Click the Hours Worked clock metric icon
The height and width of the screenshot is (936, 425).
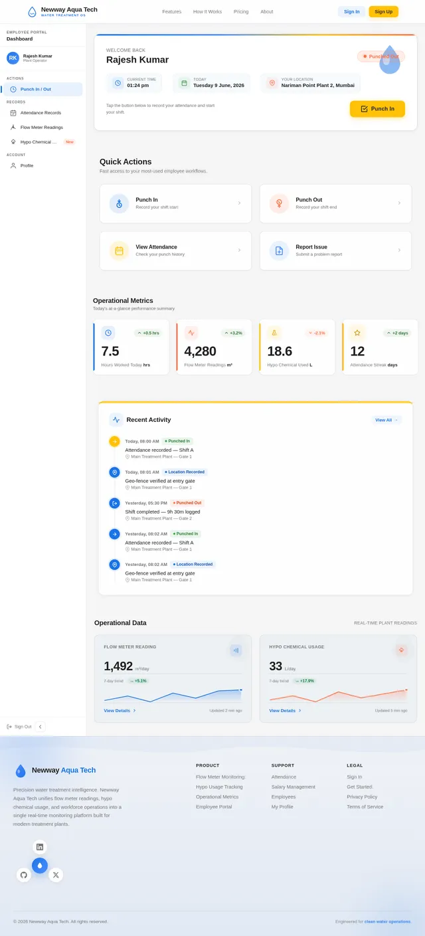pyautogui.click(x=108, y=333)
